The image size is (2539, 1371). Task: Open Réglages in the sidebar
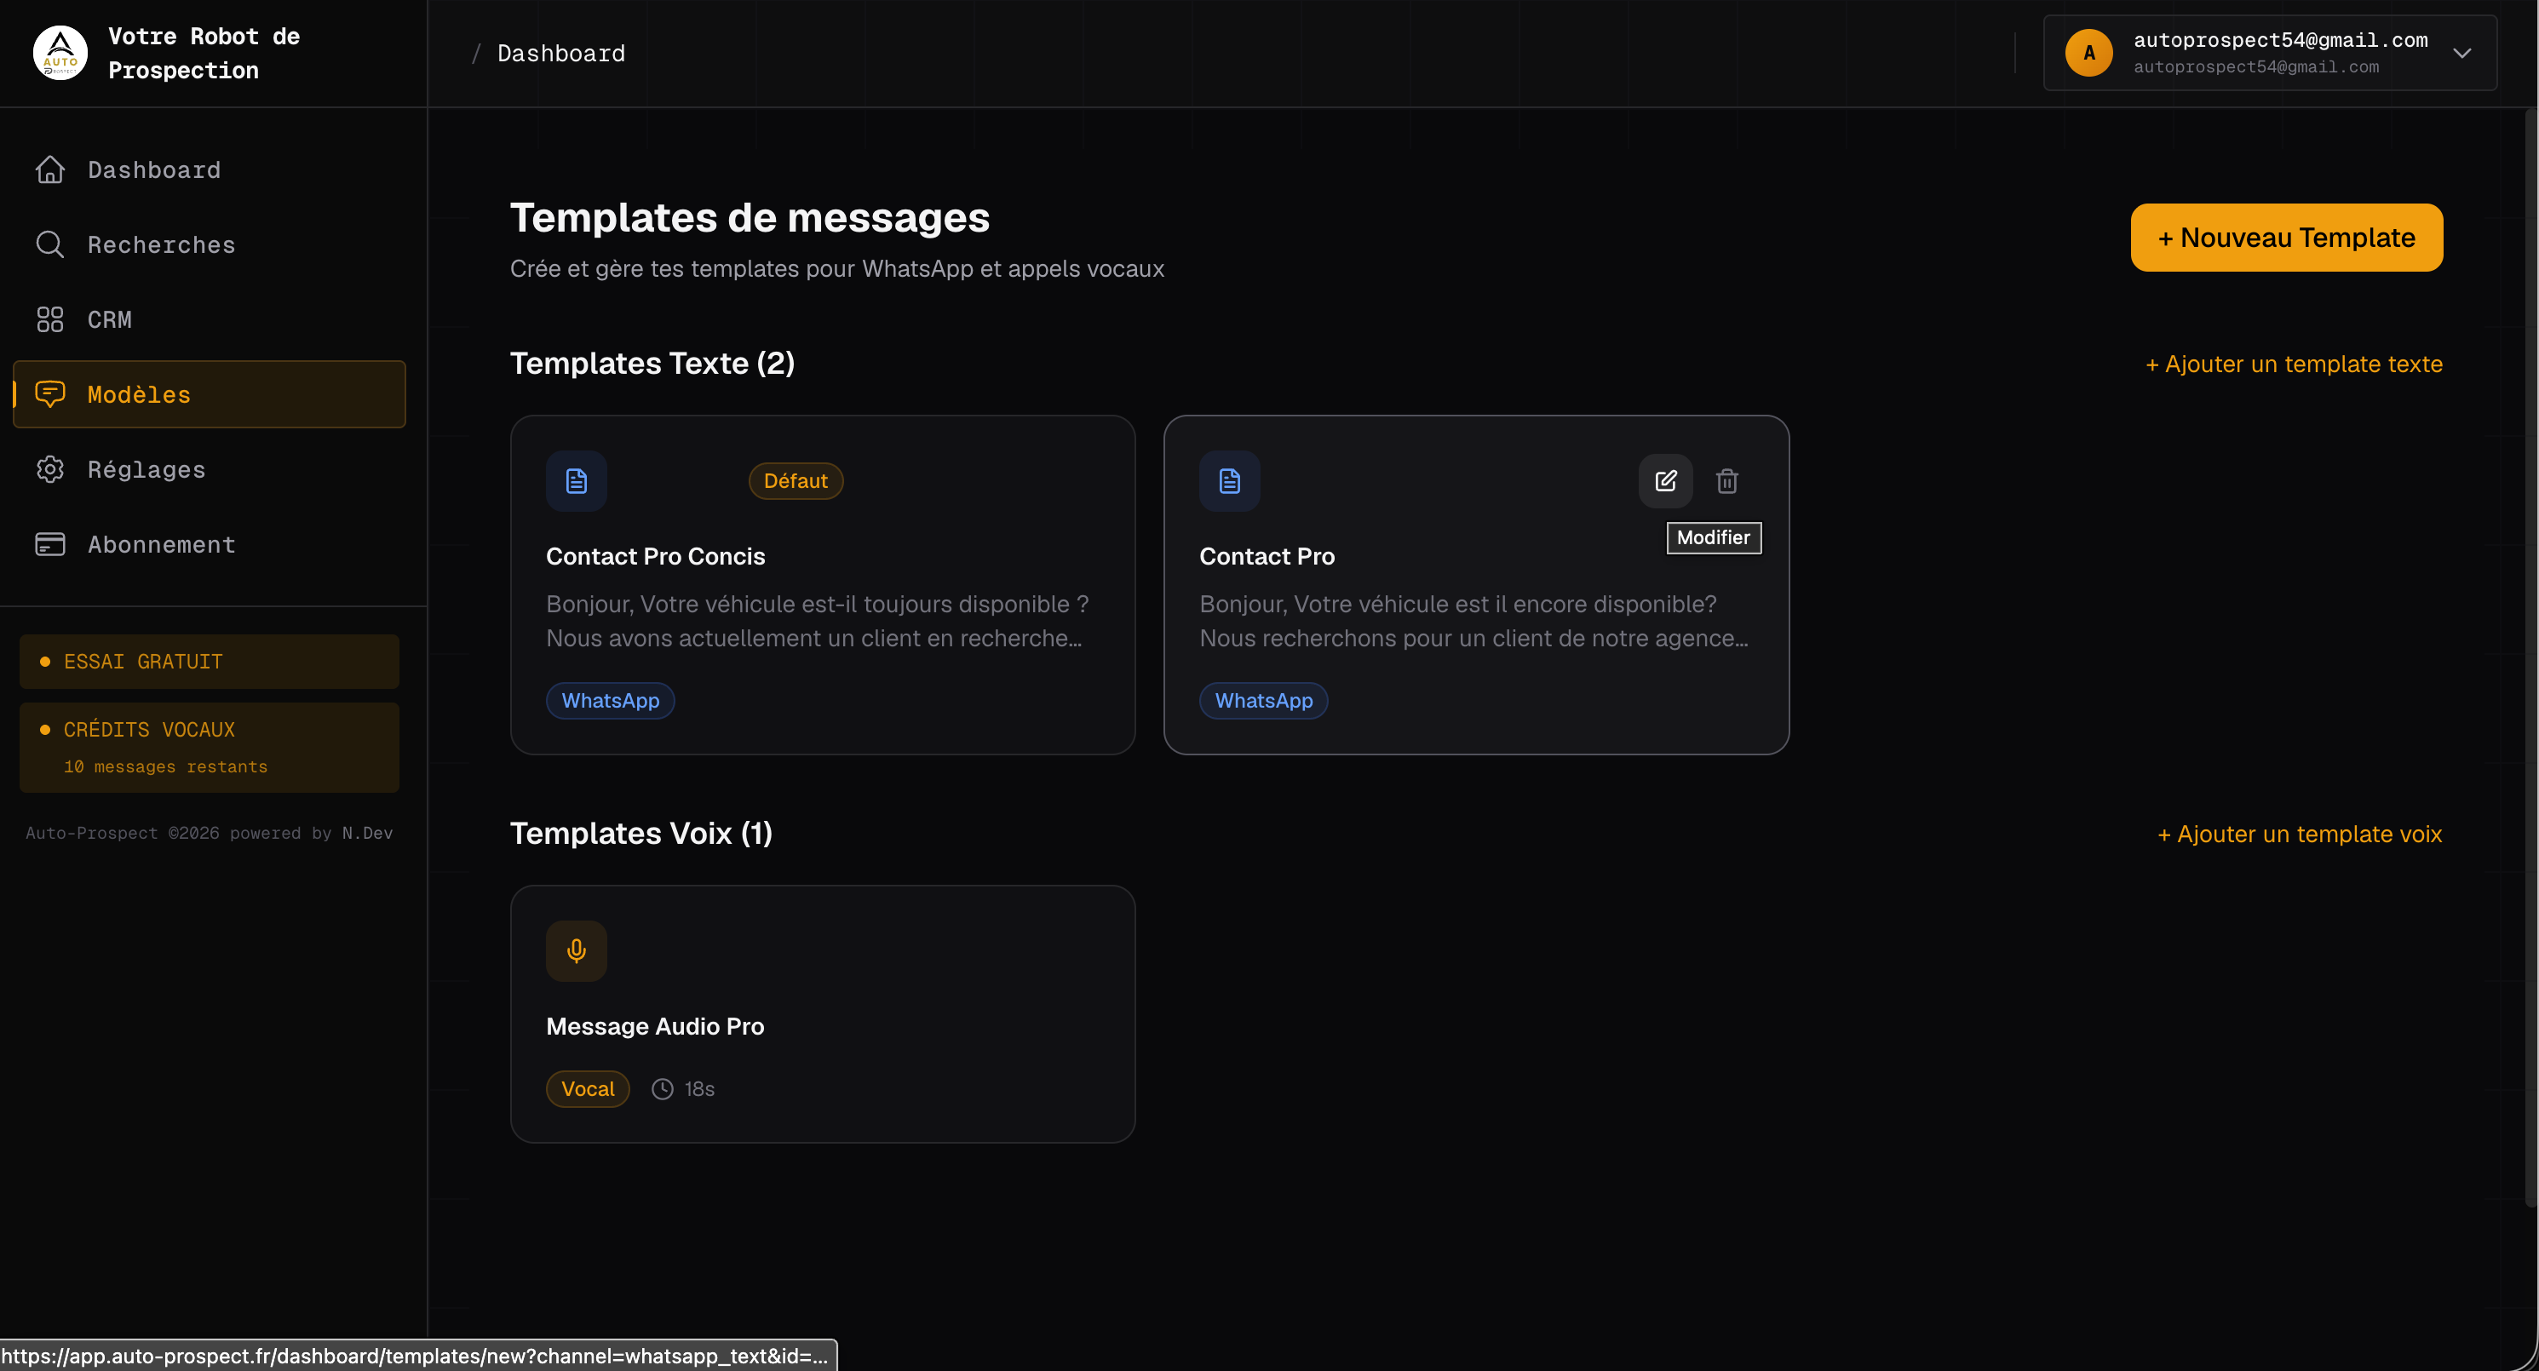pyautogui.click(x=209, y=469)
